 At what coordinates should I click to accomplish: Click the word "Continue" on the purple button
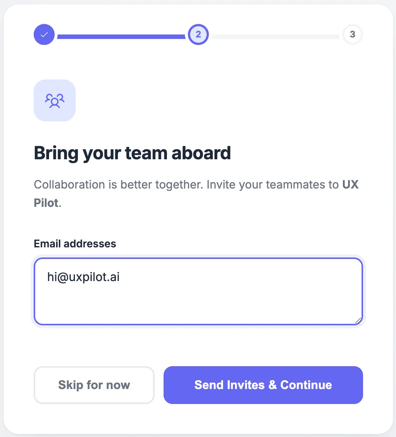click(306, 385)
